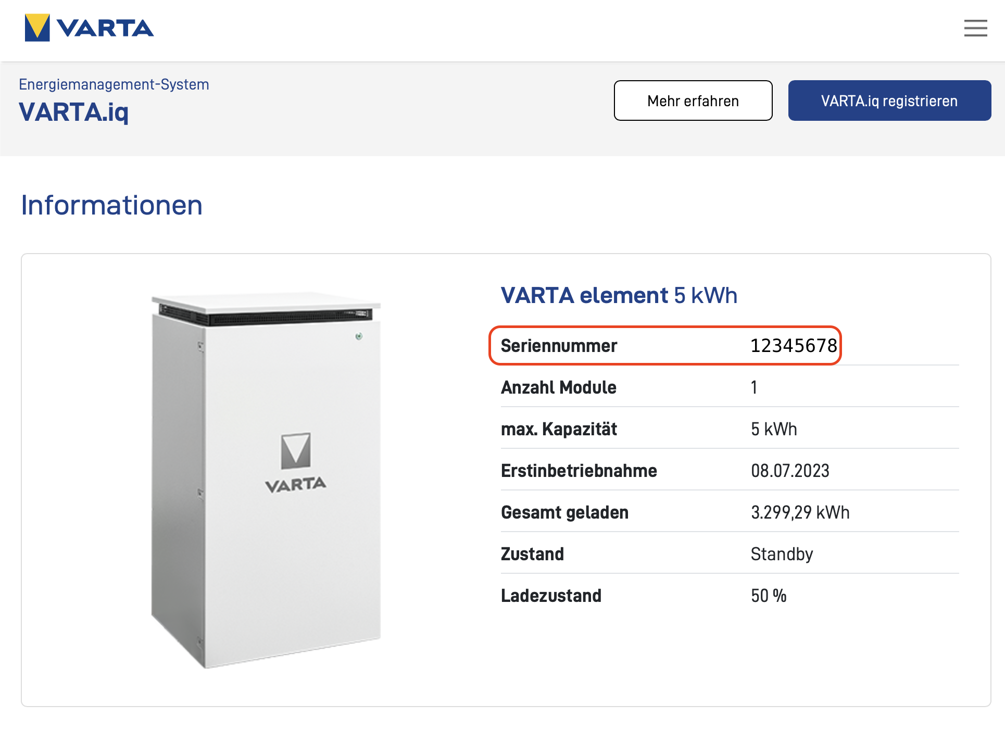
Task: Click the Zustand value Standby
Action: coord(782,554)
